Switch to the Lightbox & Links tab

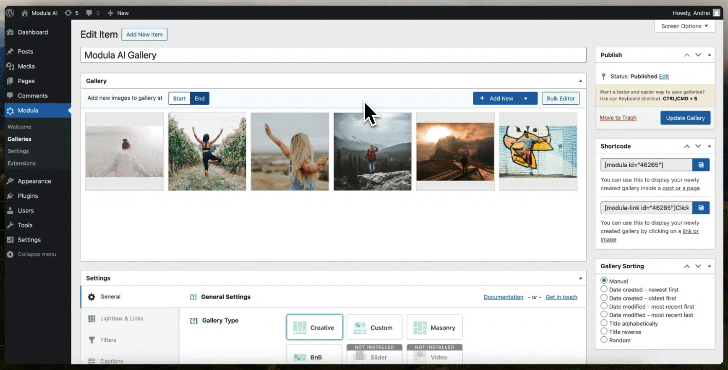tap(121, 319)
